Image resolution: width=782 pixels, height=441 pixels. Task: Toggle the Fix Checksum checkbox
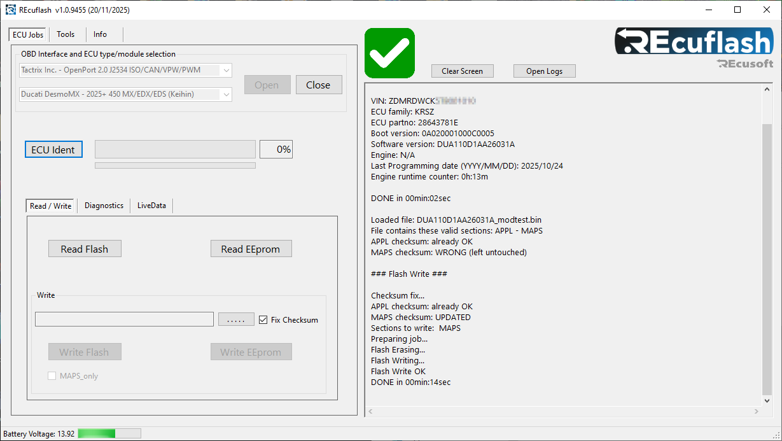(x=263, y=319)
